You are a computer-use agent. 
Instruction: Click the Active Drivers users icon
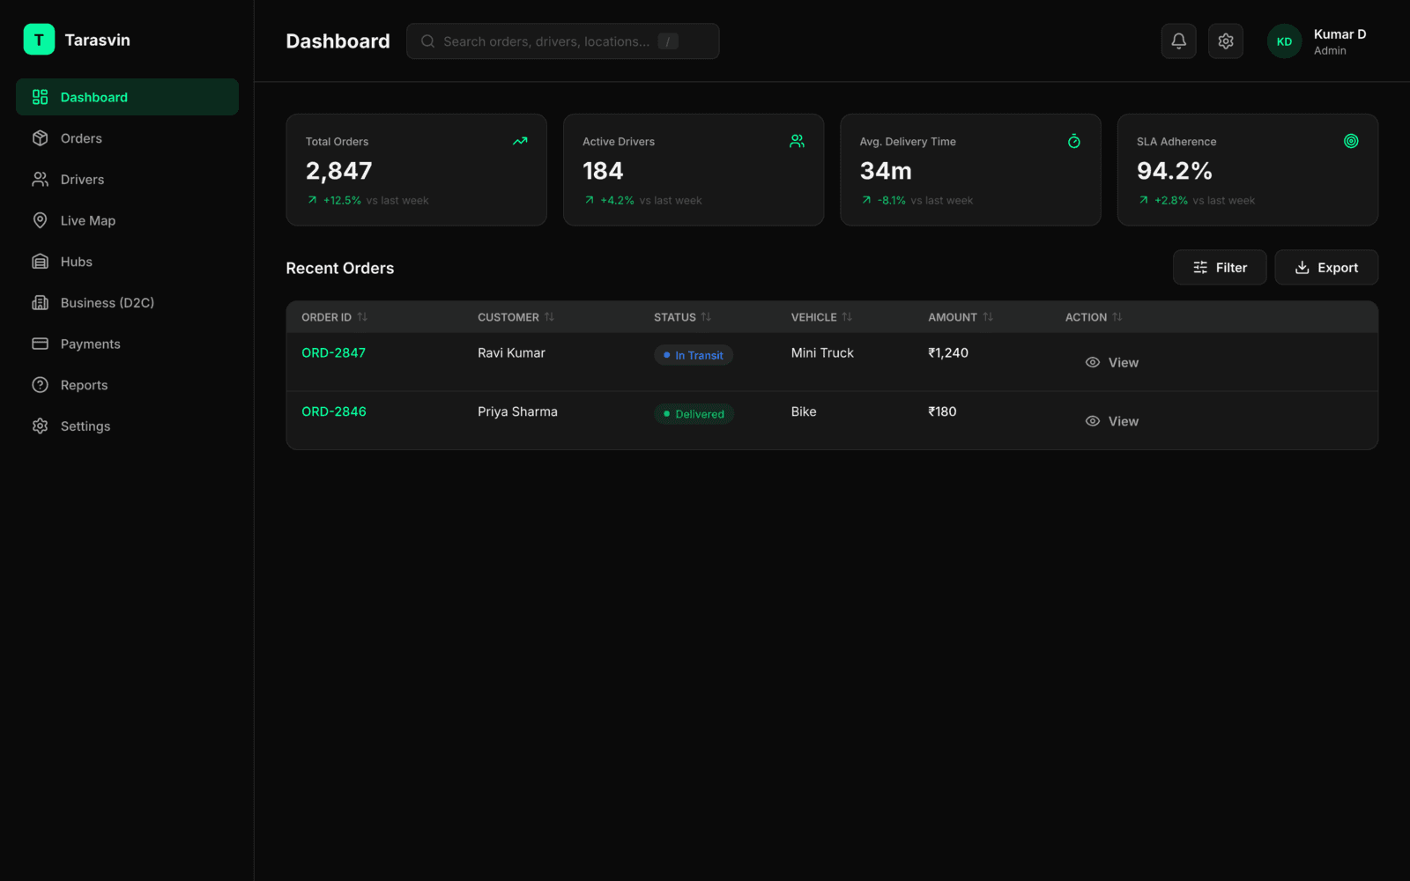point(797,141)
